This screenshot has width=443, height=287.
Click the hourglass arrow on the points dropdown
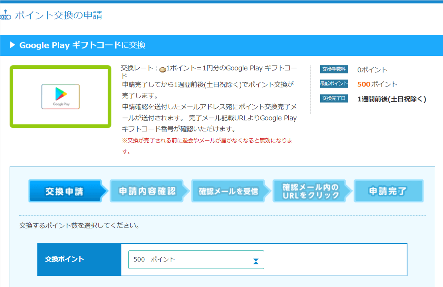pyautogui.click(x=256, y=261)
